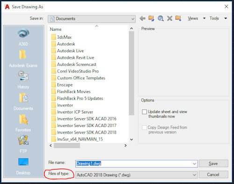The image size is (234, 184).
Task: Open the Views dropdown arrow
Action: pyautogui.click(x=204, y=18)
